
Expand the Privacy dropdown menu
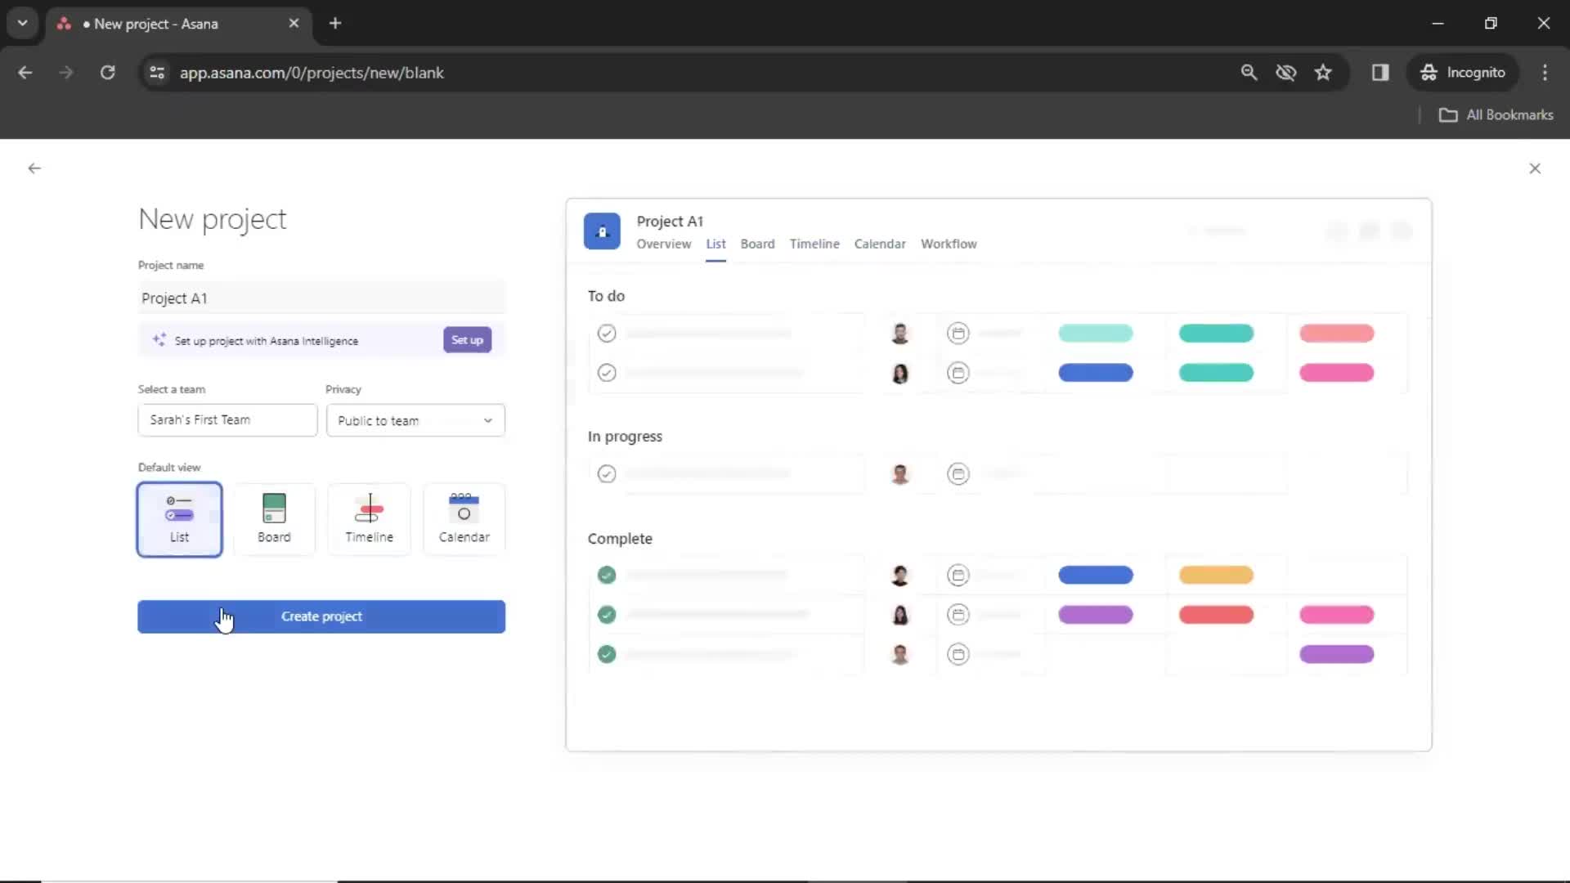pos(413,419)
